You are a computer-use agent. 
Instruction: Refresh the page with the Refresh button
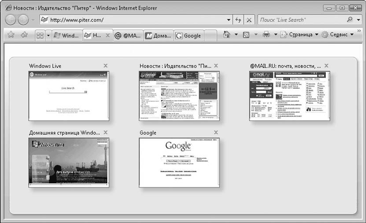238,20
